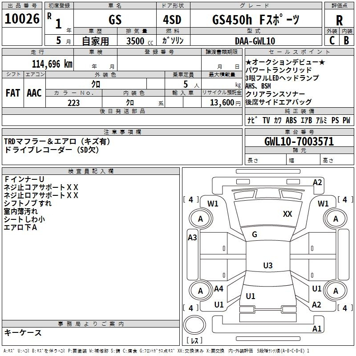Screen dimensions: 356x356
Task: Select the ガソリン fuel type cell
Action: 173,40
